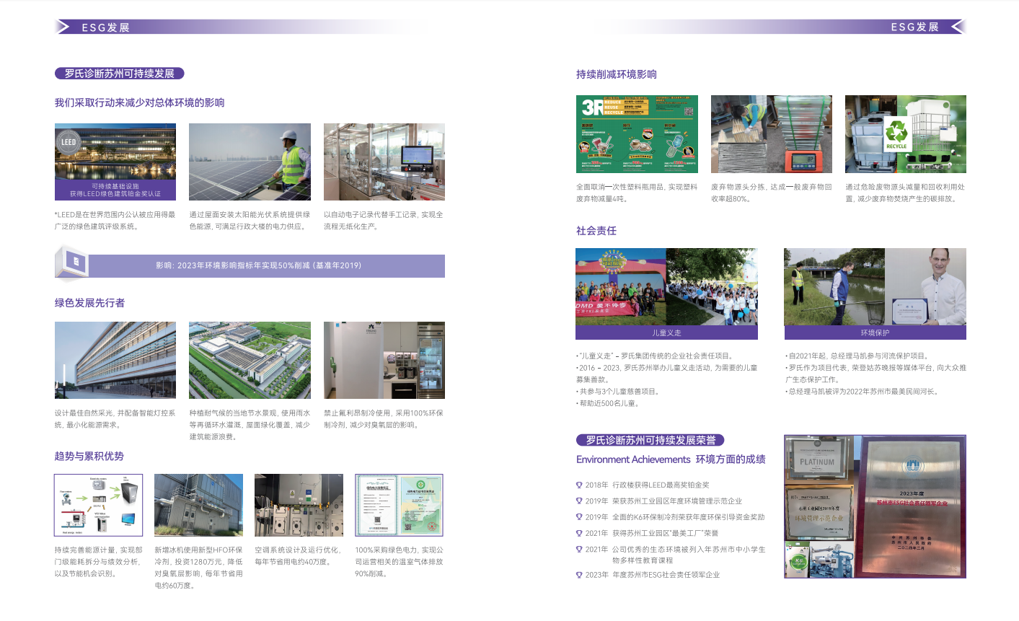Click the 持续削减环境影响 heading
Screen dimensions: 1019x621
[617, 74]
